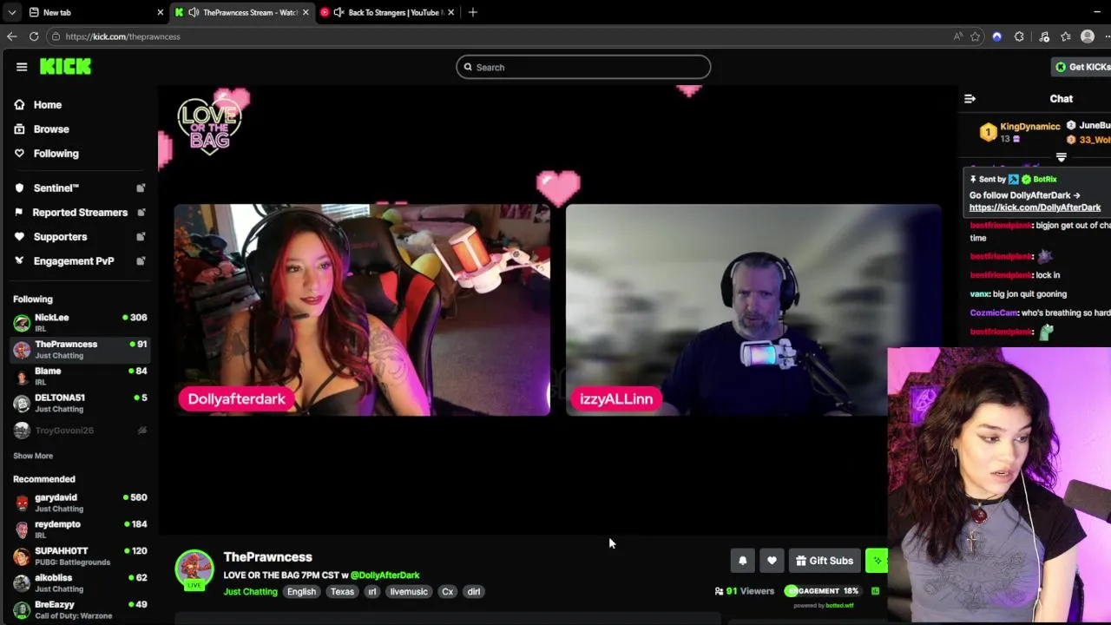Click the izzyALLinn video feed
Screen dimensions: 1111x625
point(753,310)
